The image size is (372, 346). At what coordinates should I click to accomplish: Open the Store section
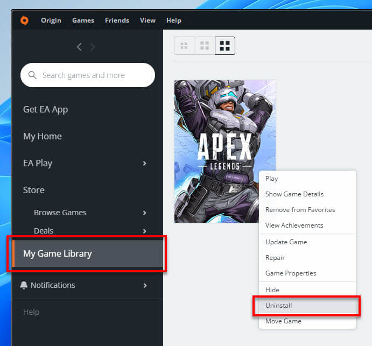pyautogui.click(x=34, y=190)
